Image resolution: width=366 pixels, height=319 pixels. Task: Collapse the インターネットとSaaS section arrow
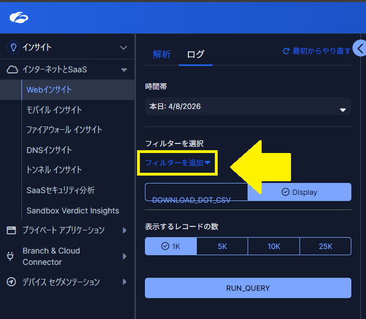tap(124, 70)
